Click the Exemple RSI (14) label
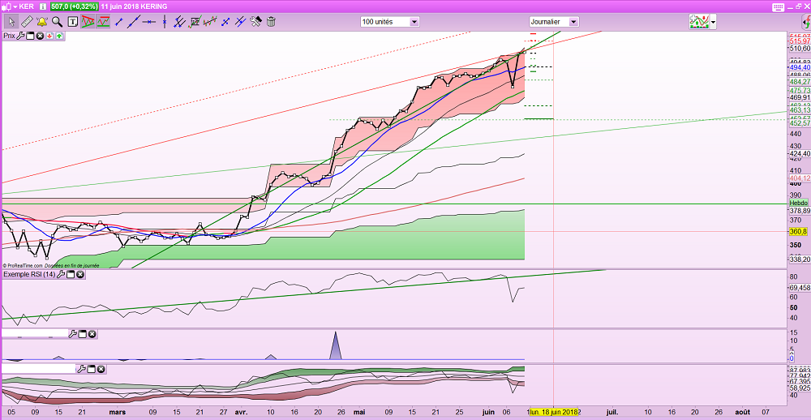 pyautogui.click(x=29, y=275)
